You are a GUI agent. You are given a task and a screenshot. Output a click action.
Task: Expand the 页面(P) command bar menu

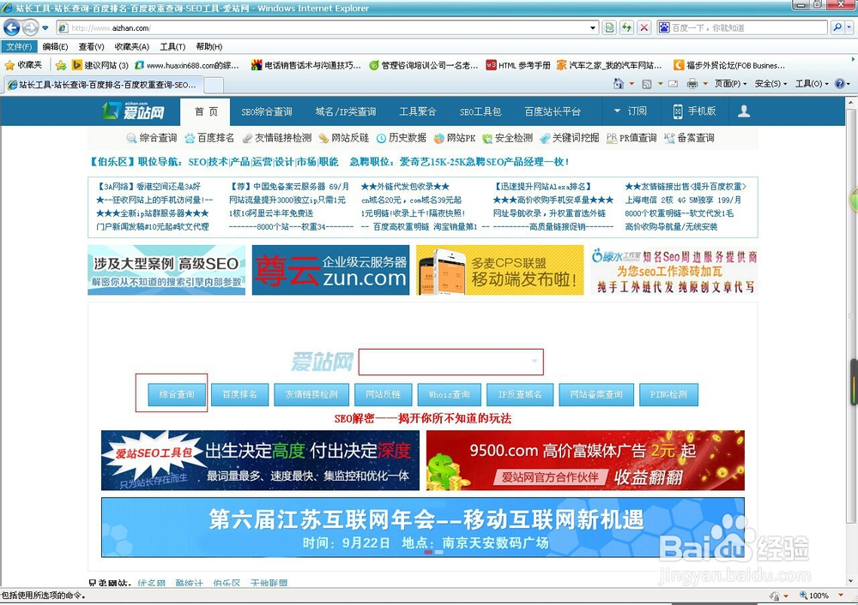[730, 84]
